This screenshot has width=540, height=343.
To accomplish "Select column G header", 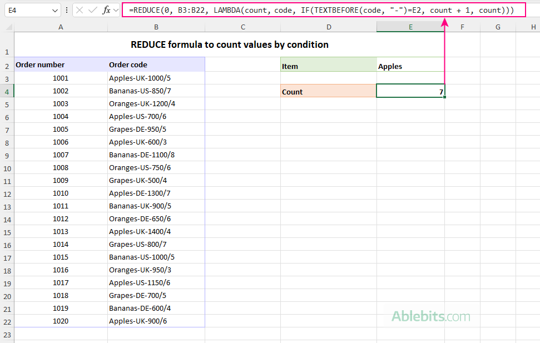I will pyautogui.click(x=498, y=27).
